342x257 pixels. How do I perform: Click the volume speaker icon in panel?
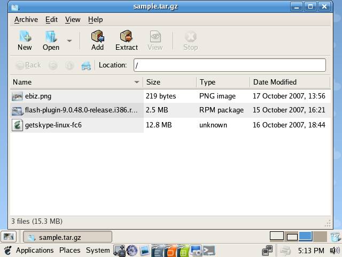coord(335,250)
